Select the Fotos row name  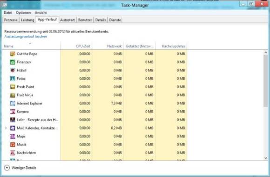pos(21,79)
